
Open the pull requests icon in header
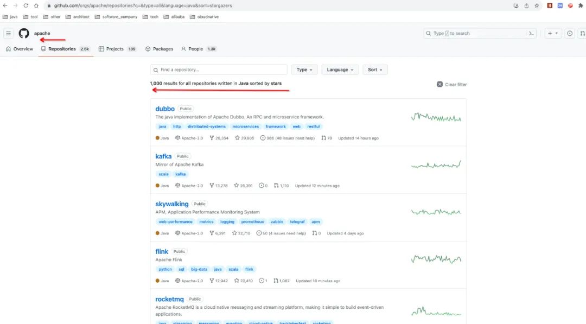[582, 33]
